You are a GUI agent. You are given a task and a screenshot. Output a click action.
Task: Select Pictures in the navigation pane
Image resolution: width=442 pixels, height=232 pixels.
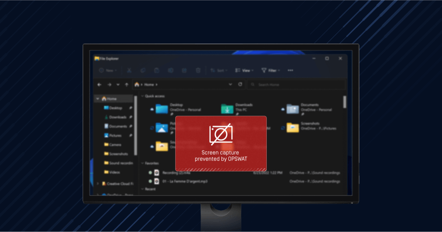click(115, 136)
